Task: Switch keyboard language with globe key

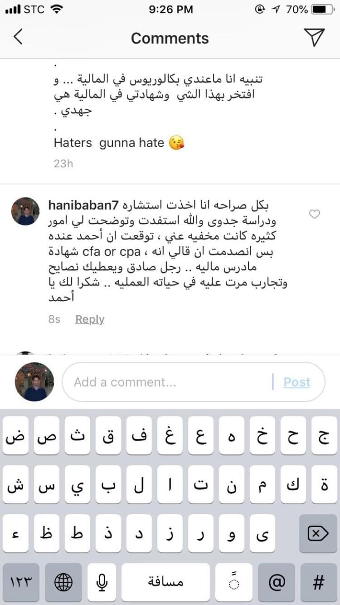Action: tap(63, 583)
